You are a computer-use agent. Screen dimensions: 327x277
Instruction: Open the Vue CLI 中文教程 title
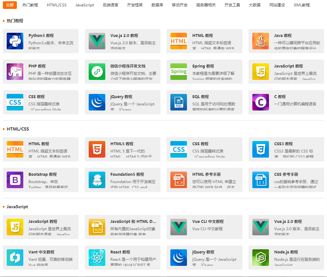coord(208,222)
